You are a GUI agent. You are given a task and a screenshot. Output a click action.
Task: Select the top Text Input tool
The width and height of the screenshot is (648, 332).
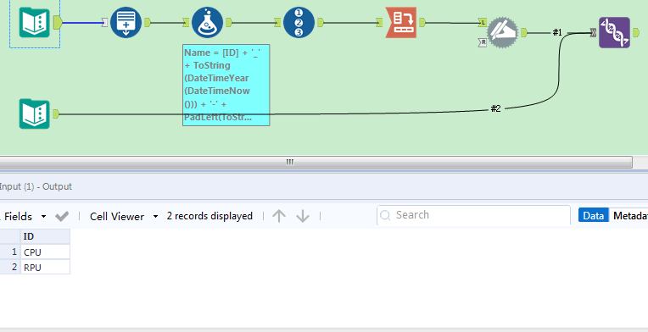[35, 23]
